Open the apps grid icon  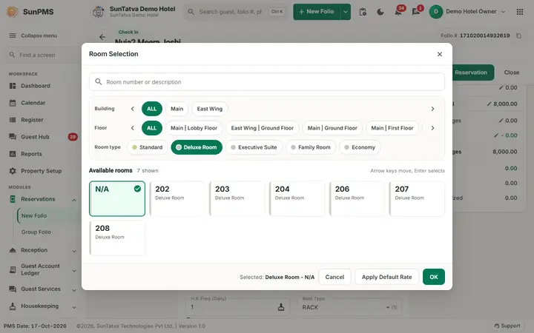pyautogui.click(x=520, y=12)
